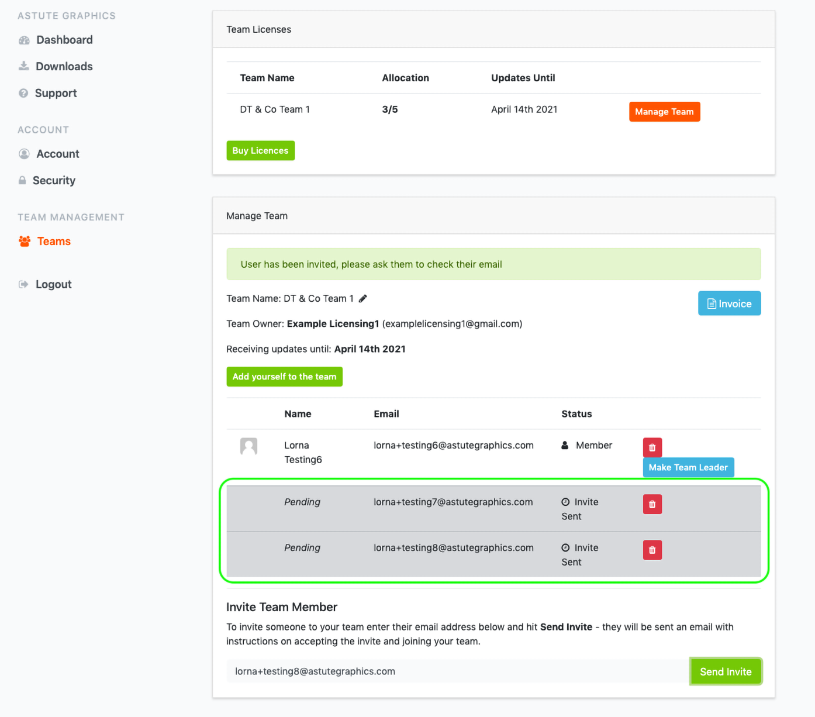Viewport: 815px width, 717px height.
Task: Click the pencil icon to edit team name
Action: tap(363, 299)
